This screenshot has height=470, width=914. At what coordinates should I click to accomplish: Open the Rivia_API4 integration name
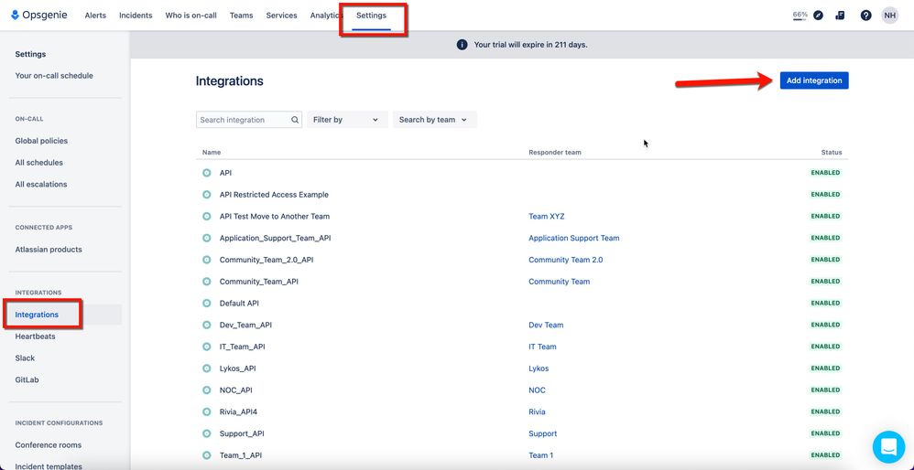point(238,411)
